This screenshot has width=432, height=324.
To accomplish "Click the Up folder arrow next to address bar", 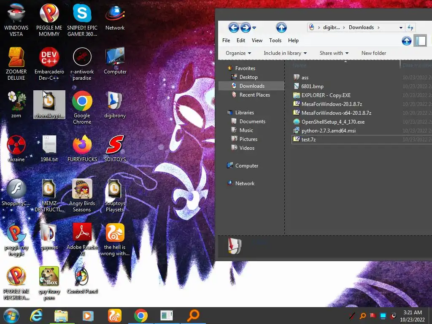I will pos(281,27).
